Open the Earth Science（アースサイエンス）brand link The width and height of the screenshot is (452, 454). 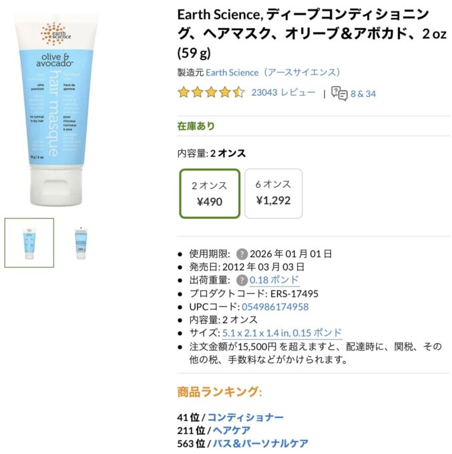click(273, 72)
